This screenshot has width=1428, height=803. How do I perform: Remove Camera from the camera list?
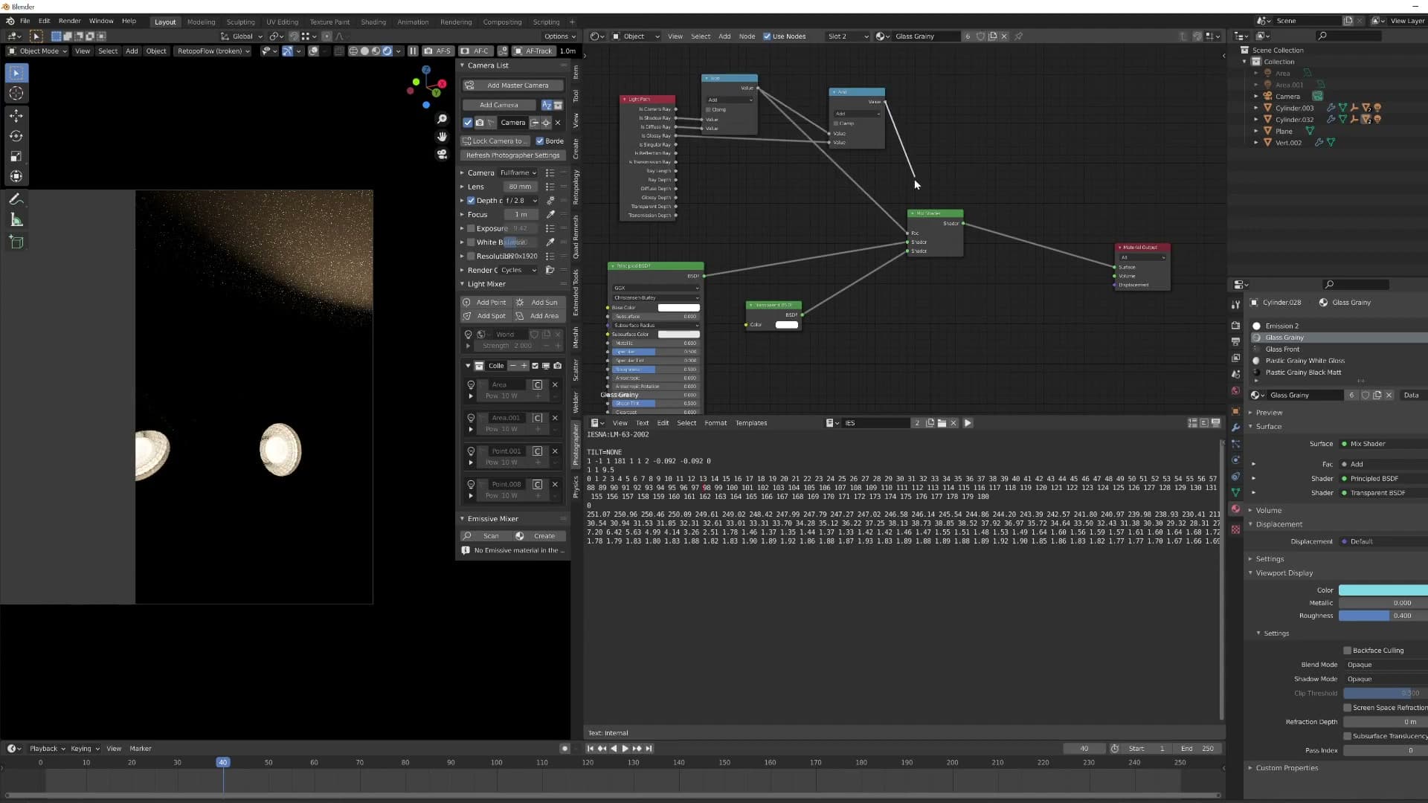[x=558, y=123]
